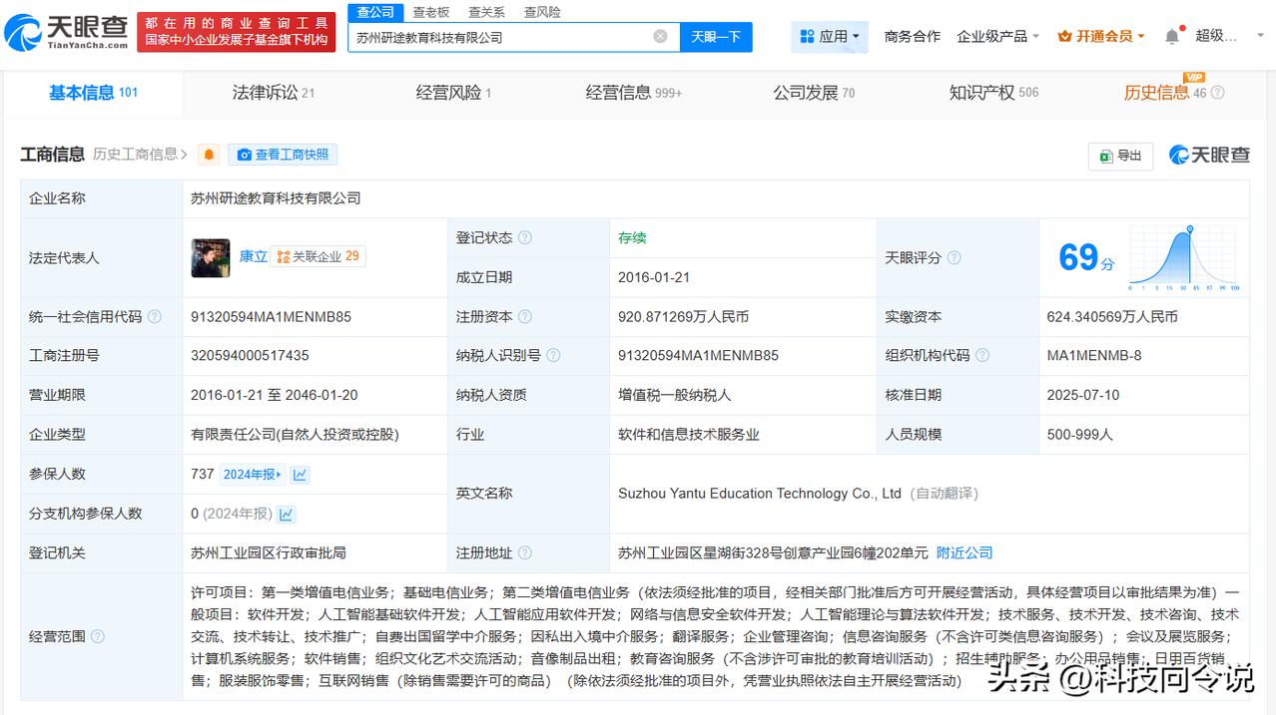This screenshot has width=1276, height=715.
Task: Click the 导出 export button
Action: point(1120,156)
